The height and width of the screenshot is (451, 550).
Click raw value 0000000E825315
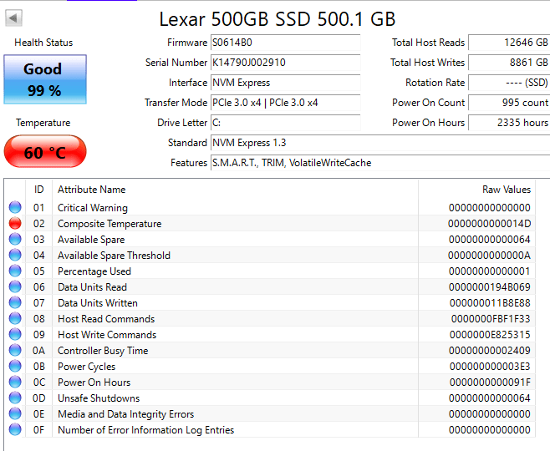[490, 335]
